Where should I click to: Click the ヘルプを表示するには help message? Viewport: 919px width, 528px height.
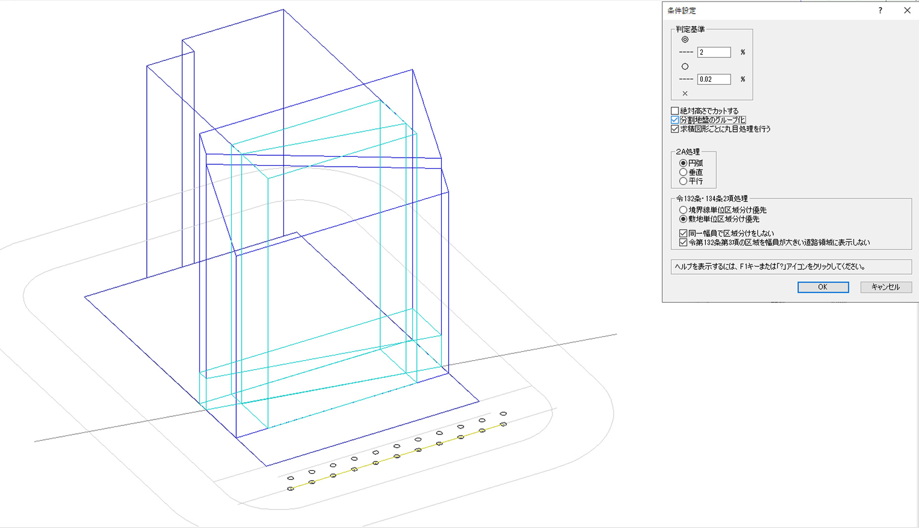(x=770, y=267)
